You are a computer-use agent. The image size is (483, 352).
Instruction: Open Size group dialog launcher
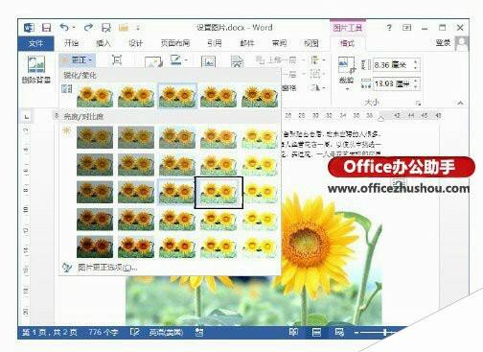(418, 103)
